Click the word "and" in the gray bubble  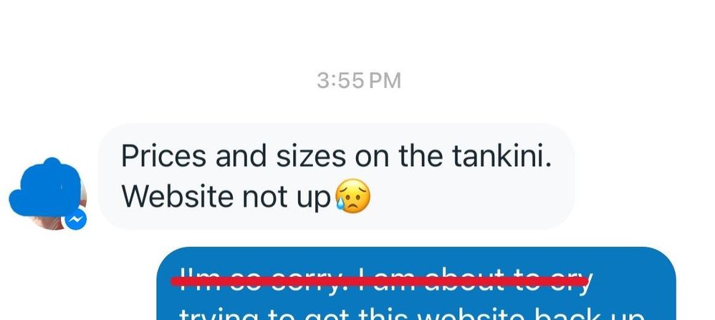coord(241,156)
